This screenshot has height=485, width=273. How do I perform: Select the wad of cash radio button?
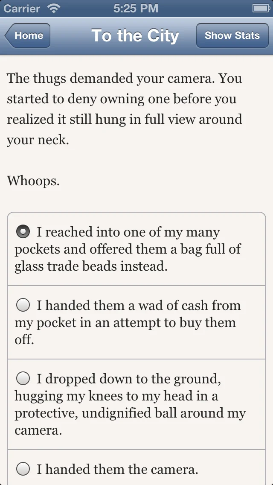(23, 305)
